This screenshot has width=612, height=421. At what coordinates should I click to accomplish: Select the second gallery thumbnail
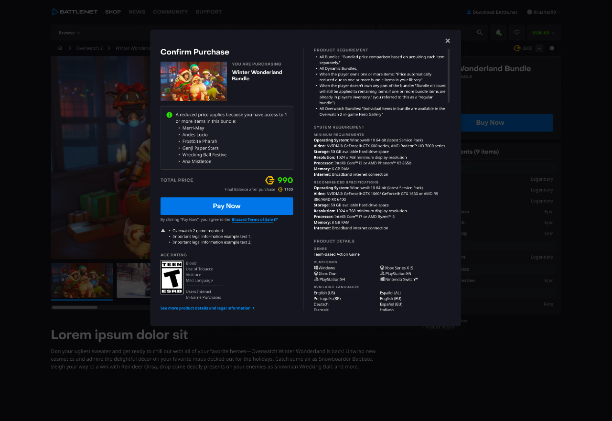pyautogui.click(x=134, y=281)
